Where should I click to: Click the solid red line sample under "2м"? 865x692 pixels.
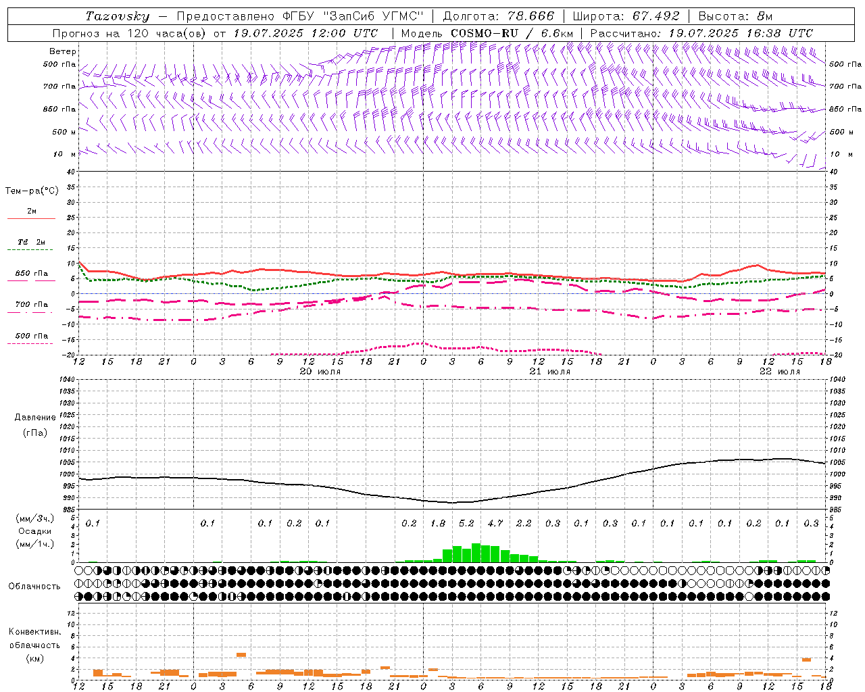(31, 219)
